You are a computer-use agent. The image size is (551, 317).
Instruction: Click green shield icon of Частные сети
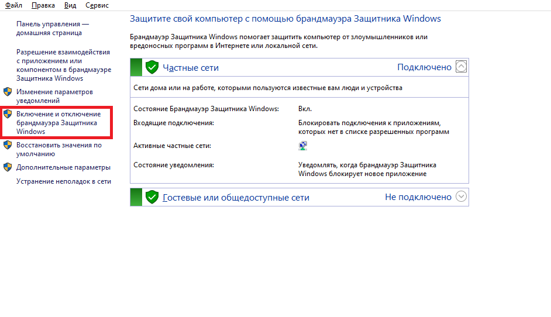(152, 67)
